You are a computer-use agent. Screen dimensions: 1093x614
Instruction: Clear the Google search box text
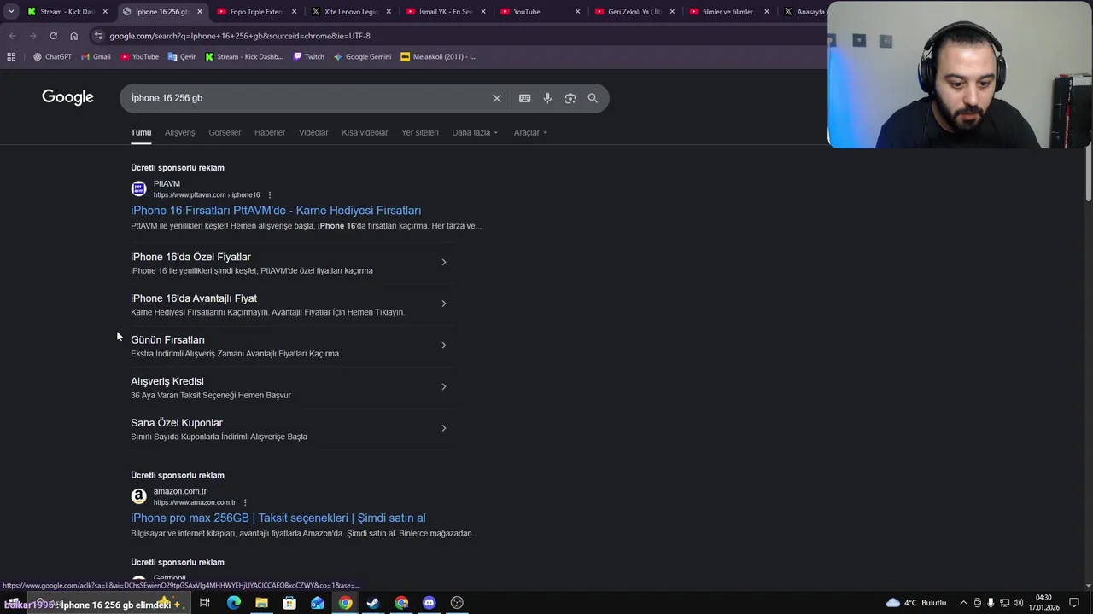496,98
